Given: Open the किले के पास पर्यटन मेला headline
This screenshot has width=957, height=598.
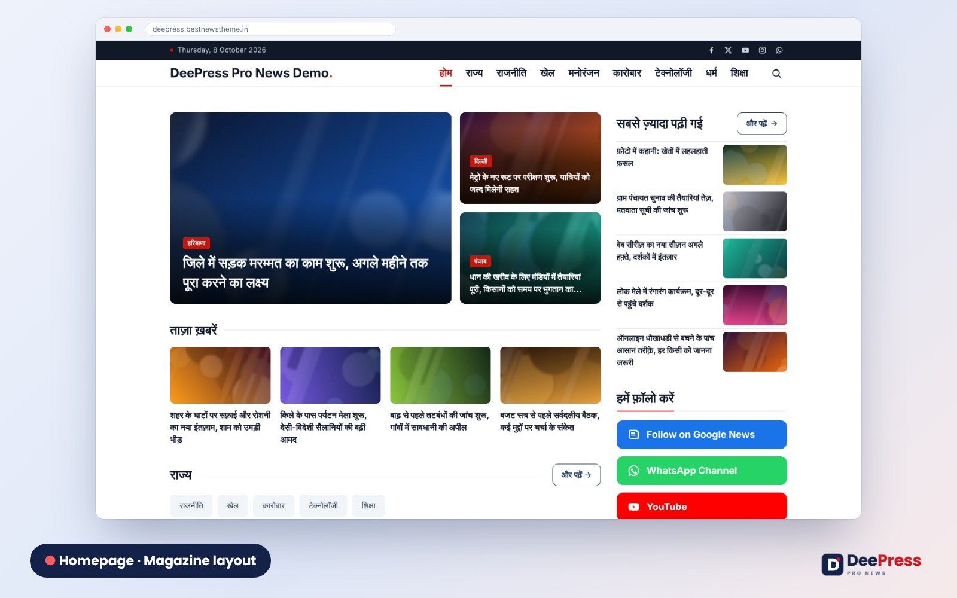Looking at the screenshot, I should tap(324, 428).
